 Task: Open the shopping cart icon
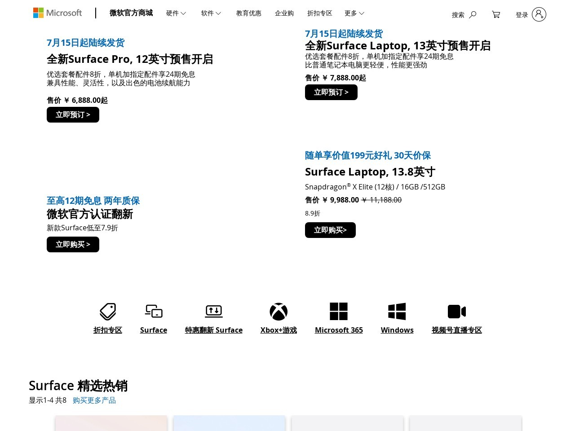tap(496, 14)
